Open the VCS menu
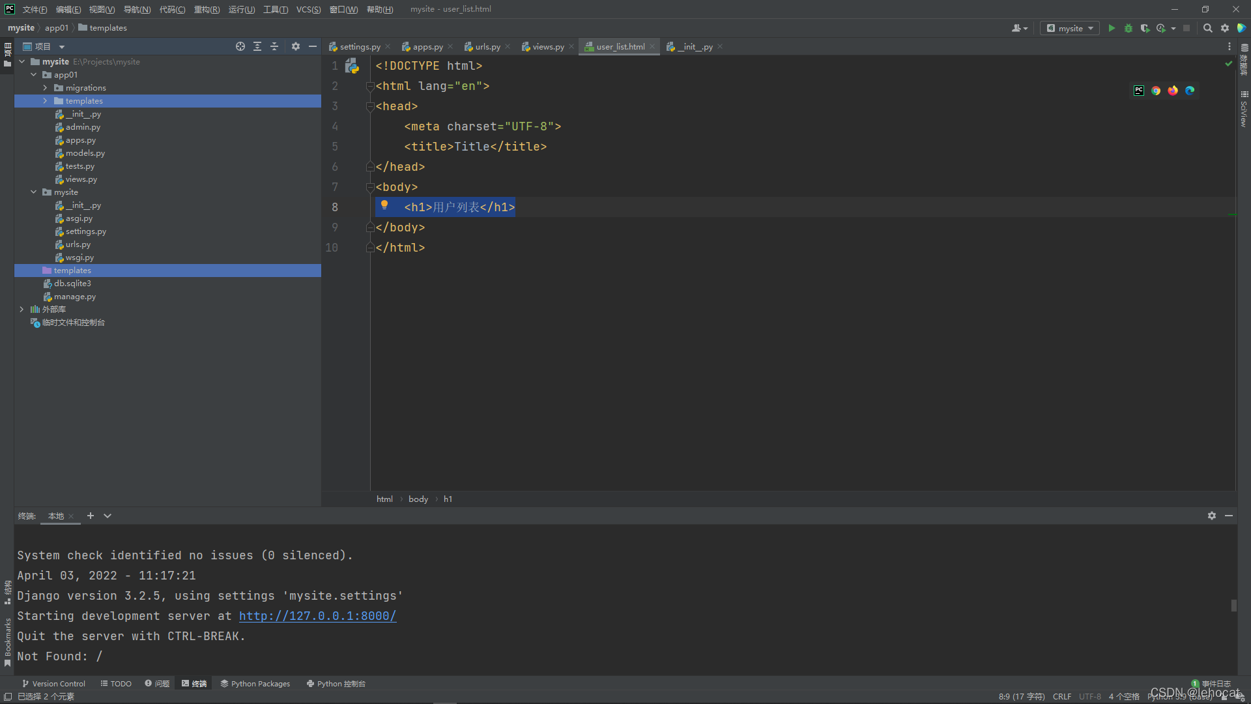The height and width of the screenshot is (704, 1251). [308, 9]
